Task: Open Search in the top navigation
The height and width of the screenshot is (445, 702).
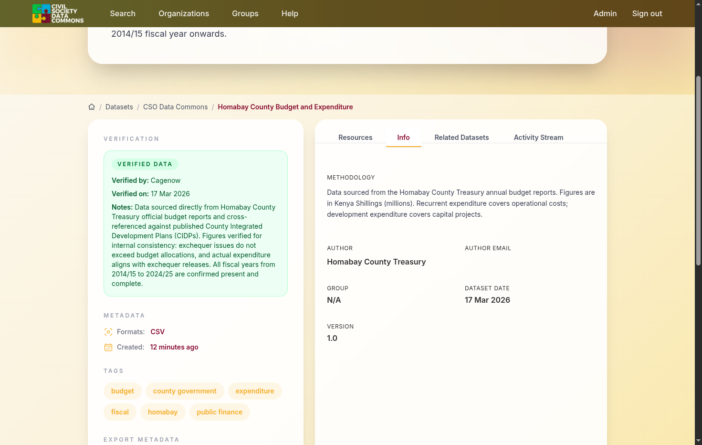Action: pos(123,13)
